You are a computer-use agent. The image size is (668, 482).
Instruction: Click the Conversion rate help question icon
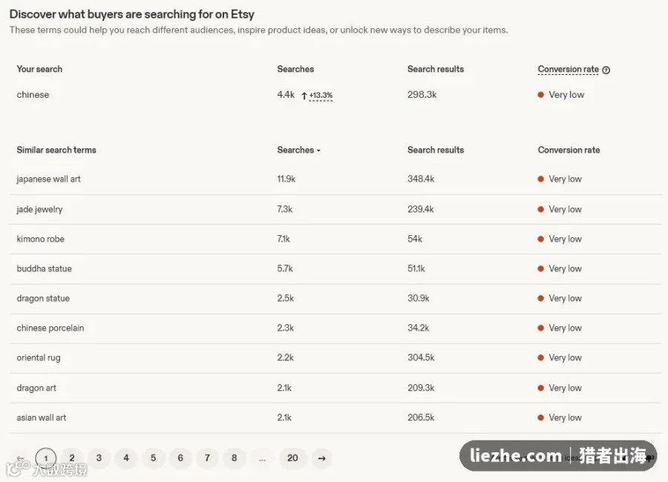606,70
